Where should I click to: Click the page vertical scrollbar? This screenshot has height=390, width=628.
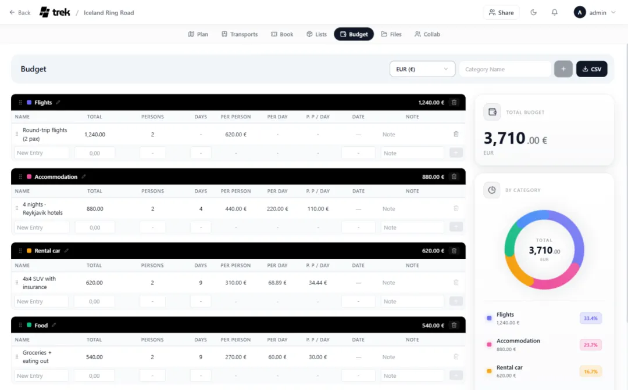click(x=626, y=182)
